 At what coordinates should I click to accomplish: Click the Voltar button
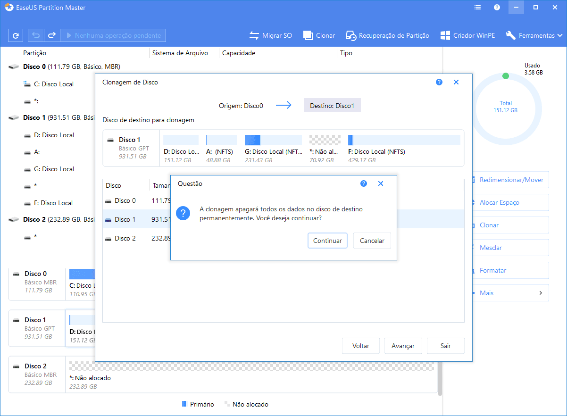click(361, 346)
